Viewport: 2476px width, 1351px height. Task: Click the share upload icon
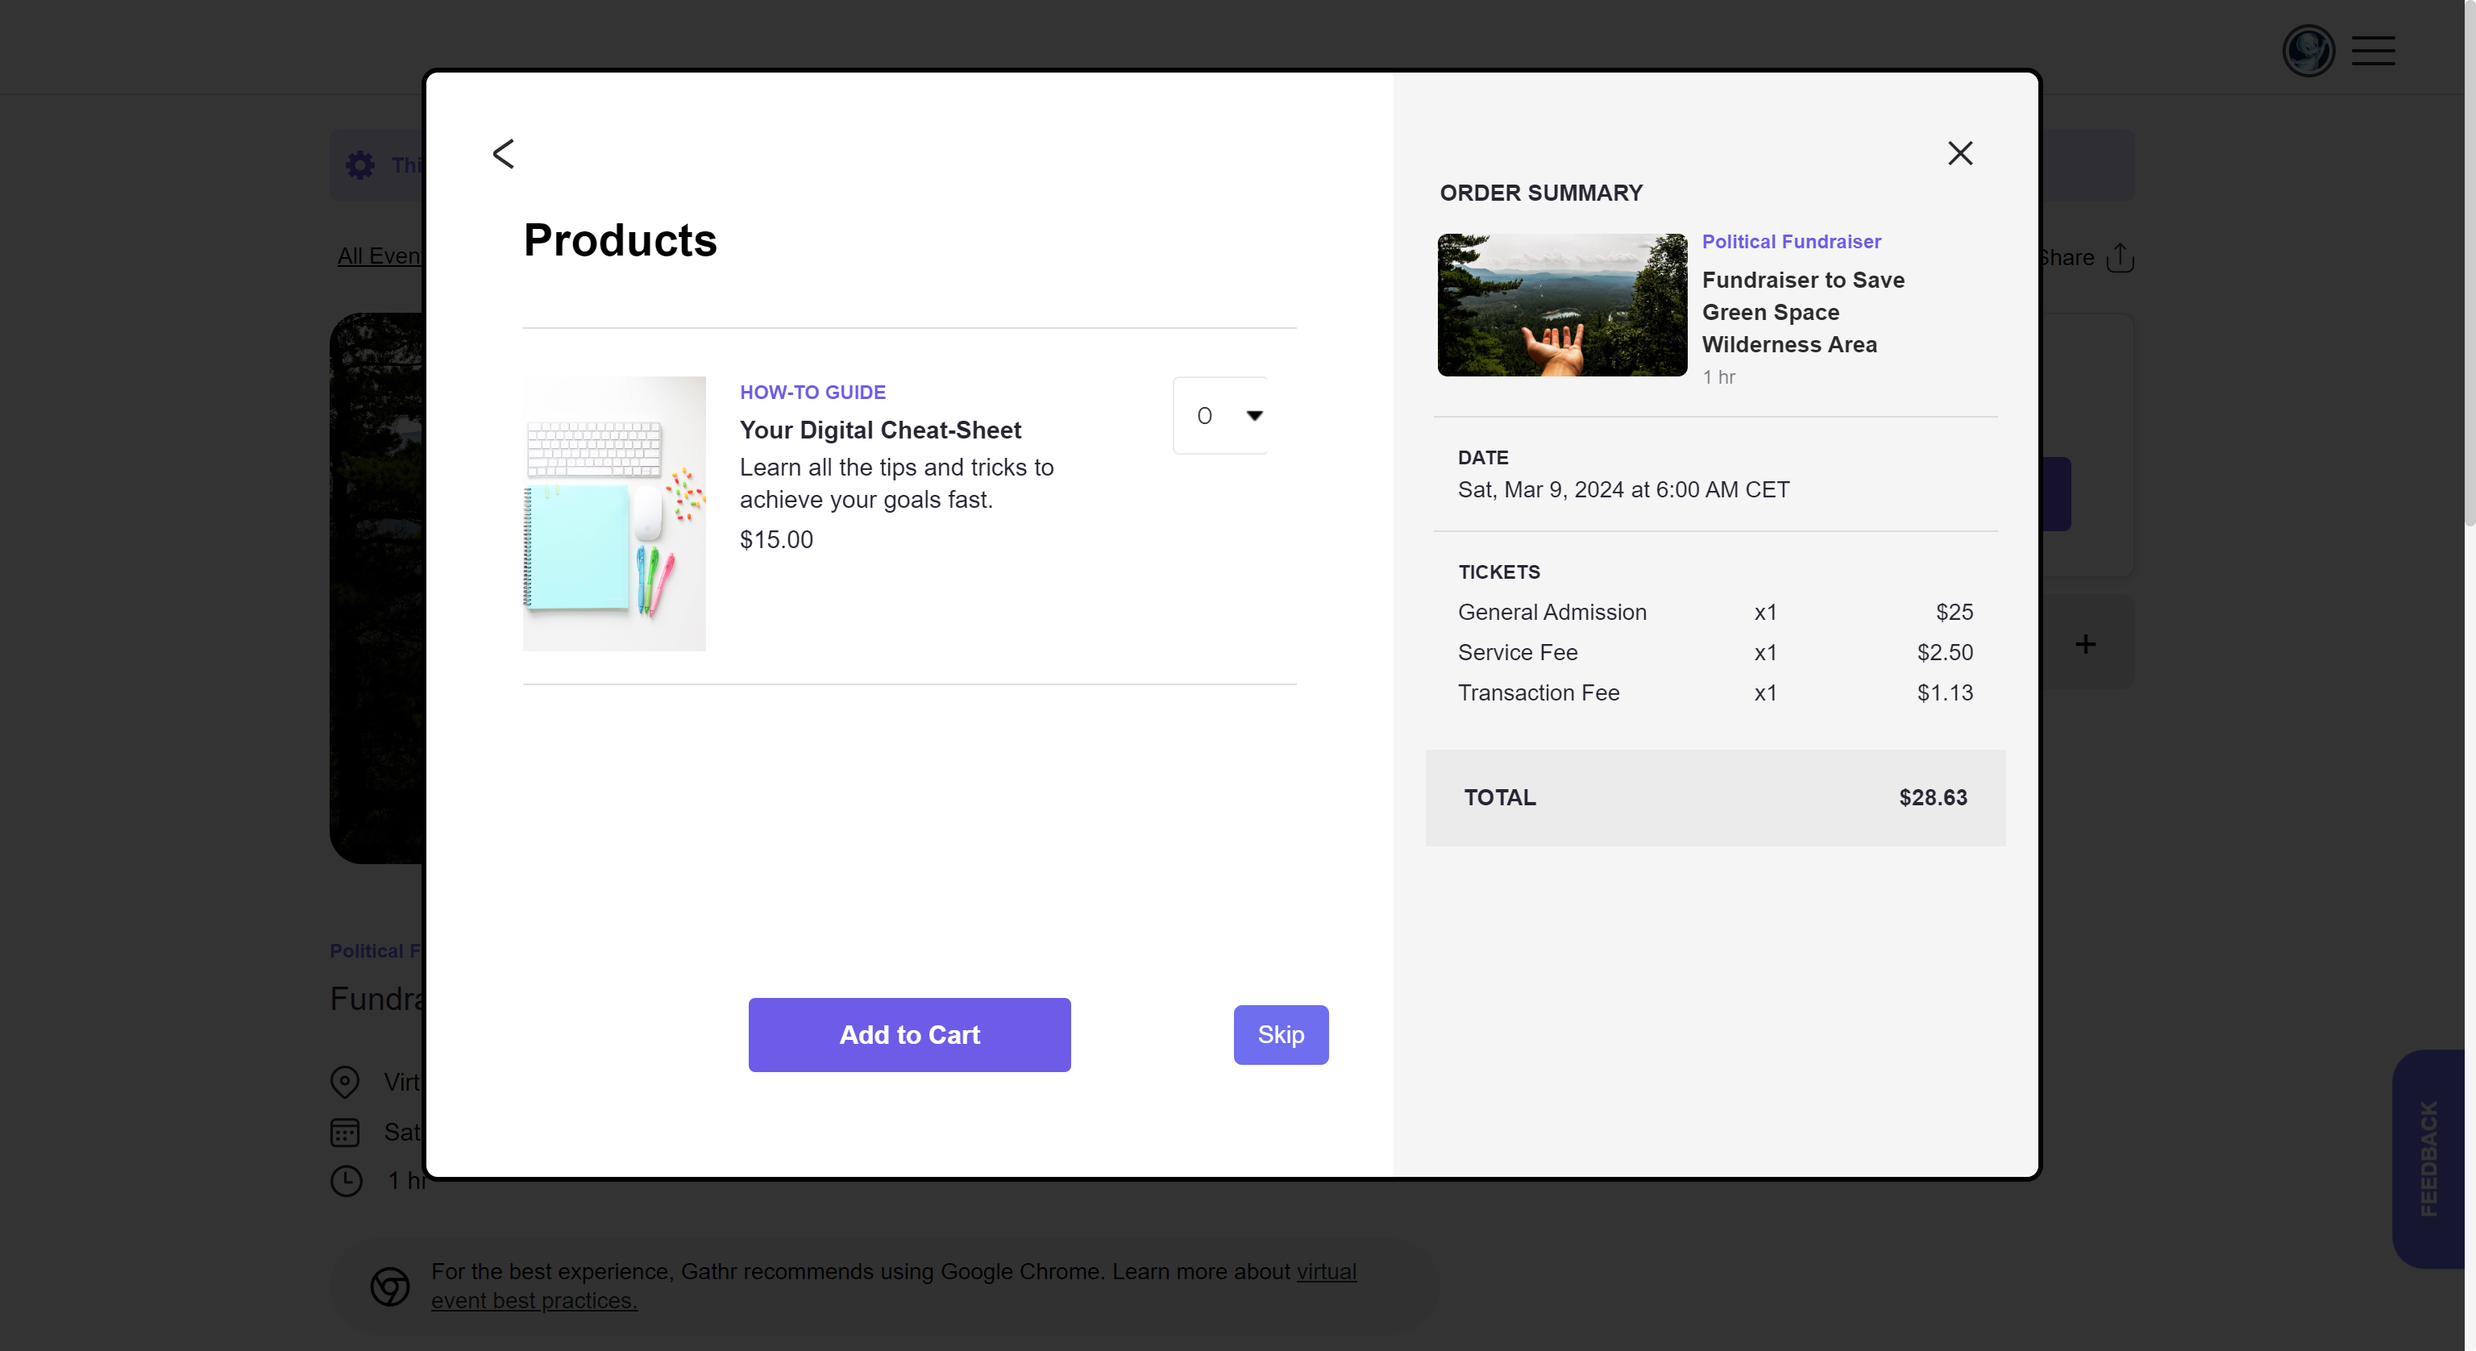[2121, 258]
